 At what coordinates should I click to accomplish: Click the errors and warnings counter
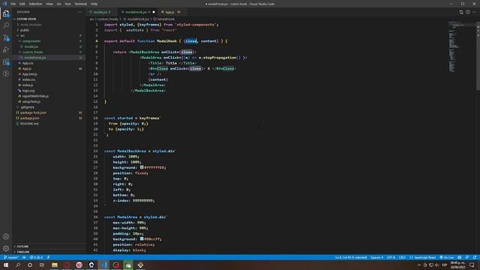[x=36, y=257]
